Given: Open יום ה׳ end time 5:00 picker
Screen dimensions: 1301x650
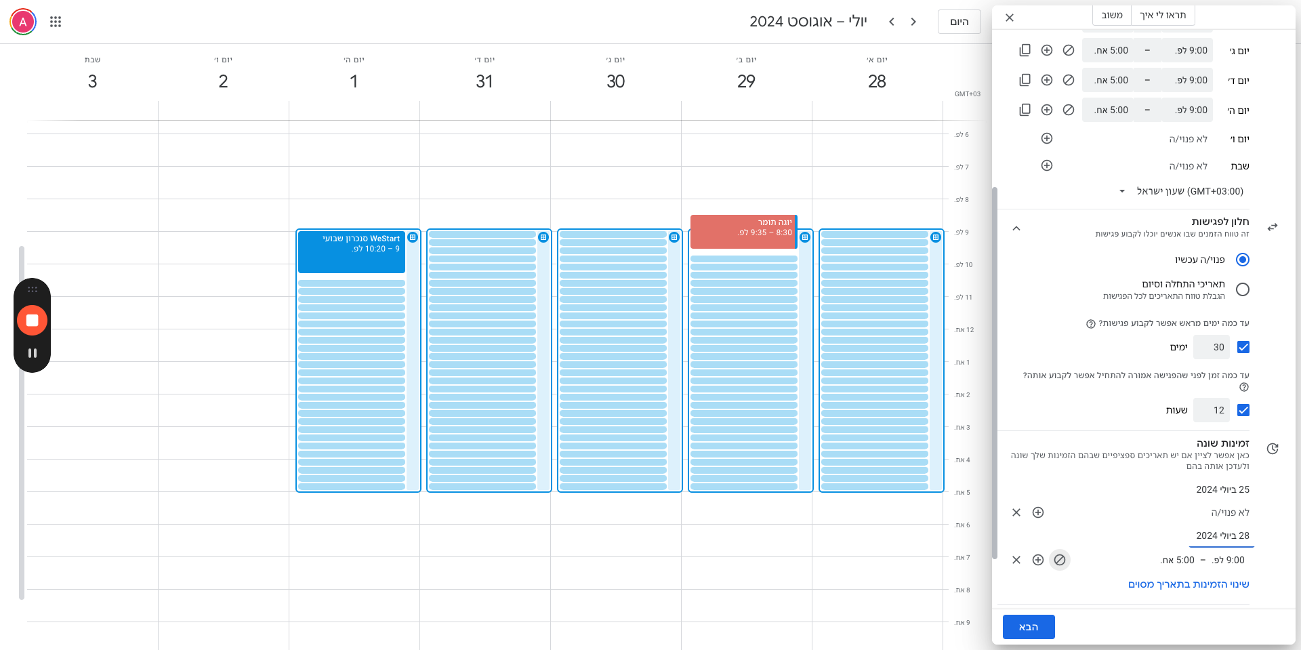Looking at the screenshot, I should [x=1108, y=110].
